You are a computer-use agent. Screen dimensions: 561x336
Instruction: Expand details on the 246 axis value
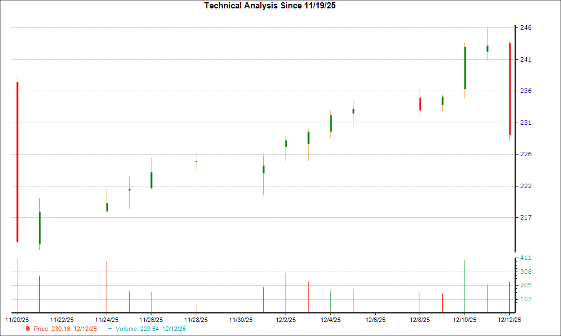(527, 27)
